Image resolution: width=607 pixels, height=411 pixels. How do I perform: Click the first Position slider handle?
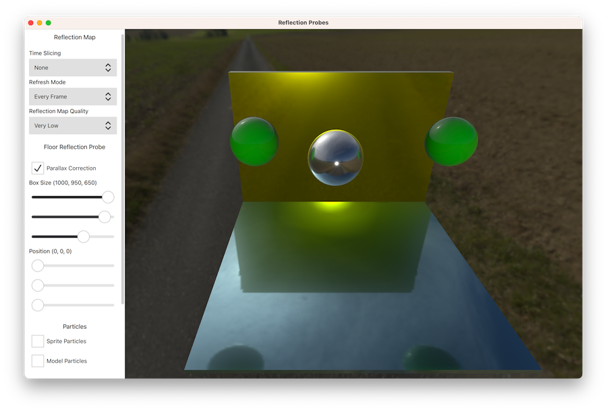coord(38,265)
